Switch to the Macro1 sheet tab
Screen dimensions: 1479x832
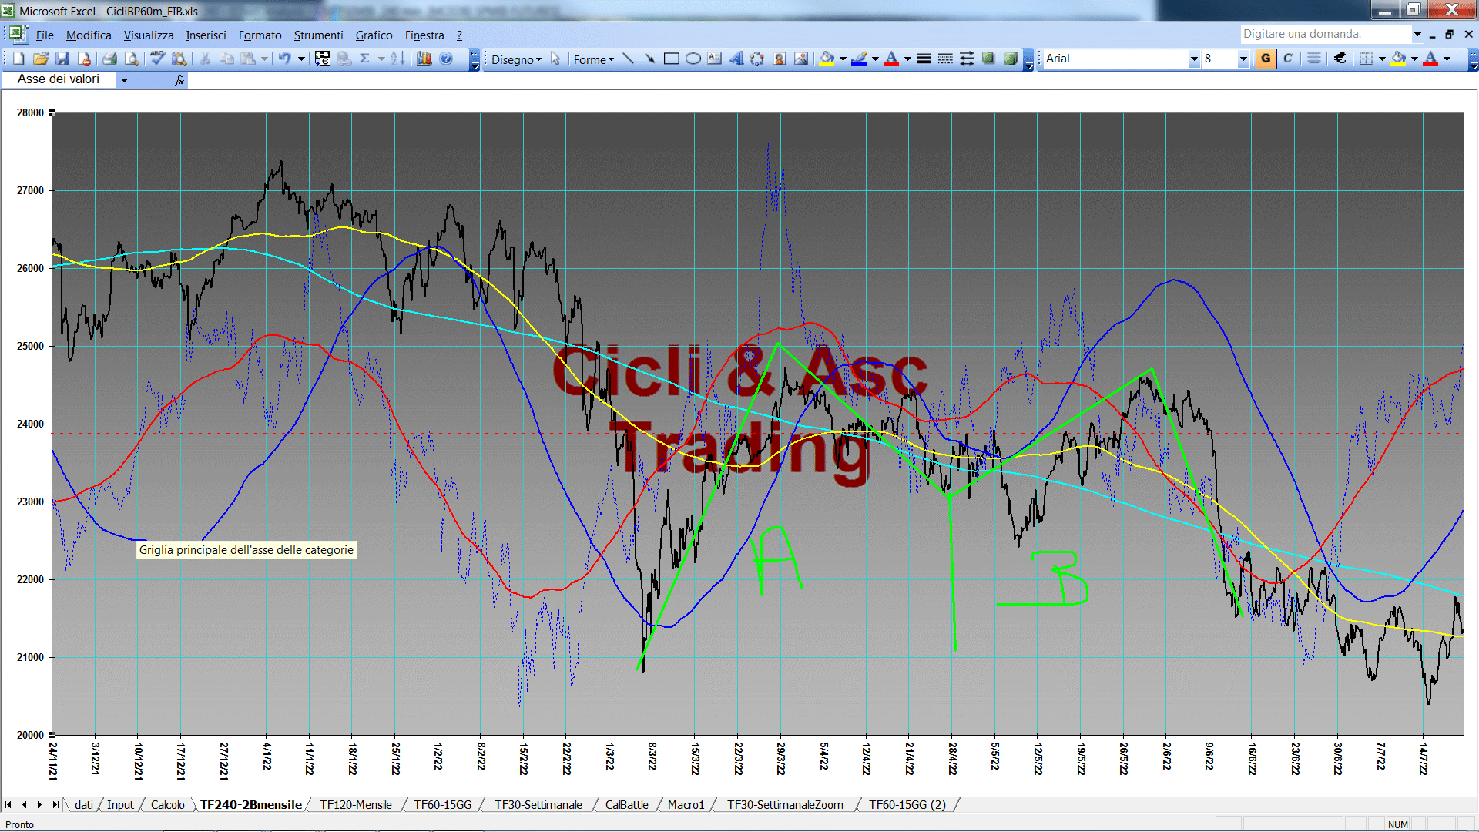pyautogui.click(x=686, y=804)
